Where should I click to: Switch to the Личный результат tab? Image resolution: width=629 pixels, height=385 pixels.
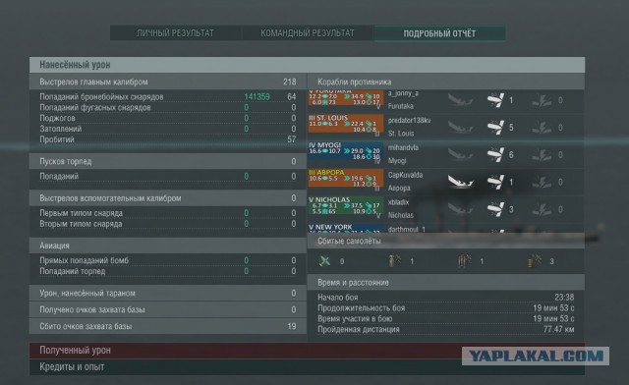point(175,32)
